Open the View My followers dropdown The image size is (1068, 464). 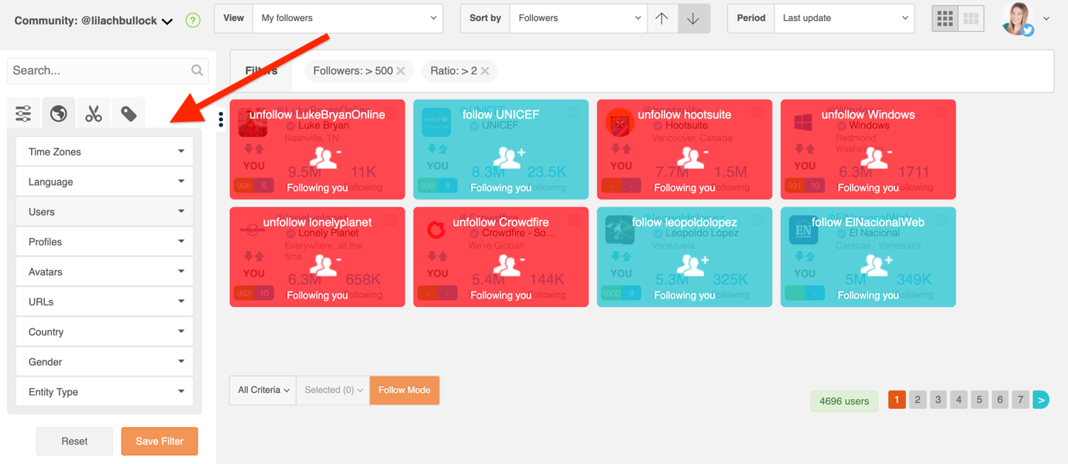point(348,18)
